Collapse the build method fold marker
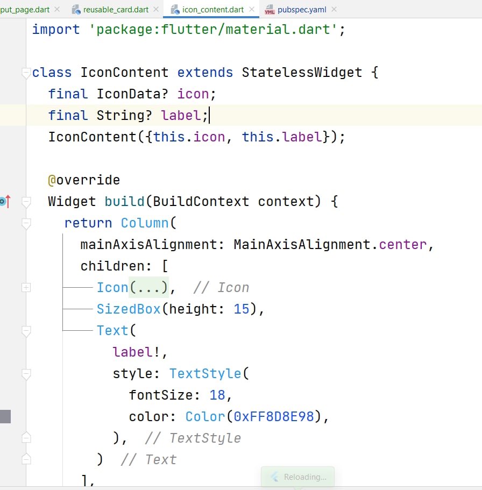 pyautogui.click(x=26, y=202)
